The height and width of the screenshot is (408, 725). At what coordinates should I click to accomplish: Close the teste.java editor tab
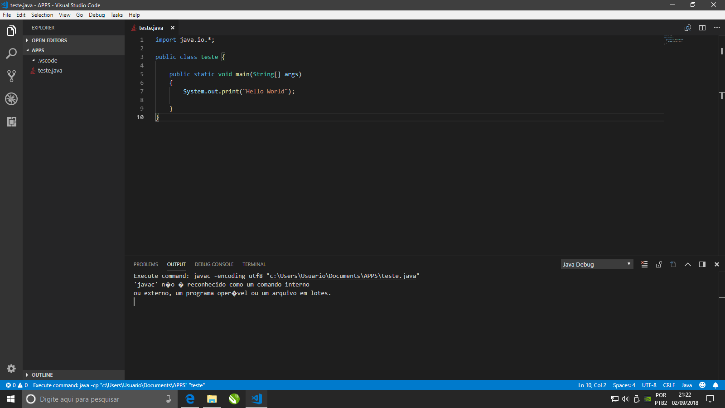tap(173, 28)
